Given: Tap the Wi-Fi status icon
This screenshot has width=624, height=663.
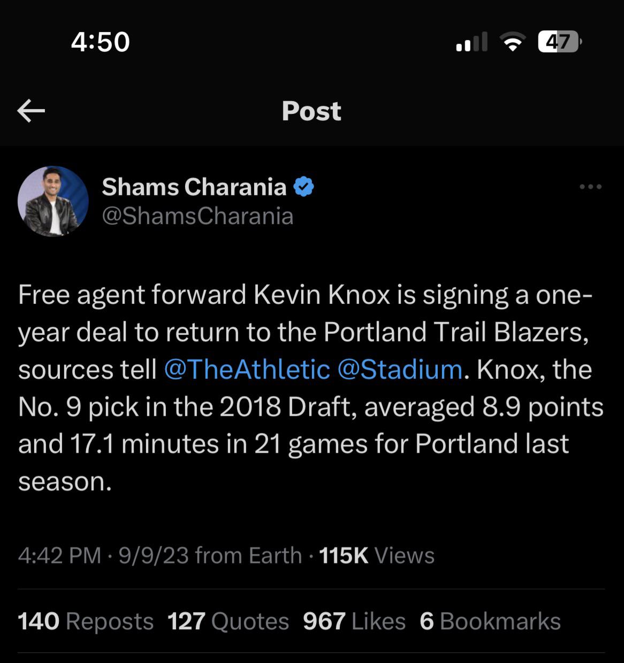Looking at the screenshot, I should (x=512, y=42).
